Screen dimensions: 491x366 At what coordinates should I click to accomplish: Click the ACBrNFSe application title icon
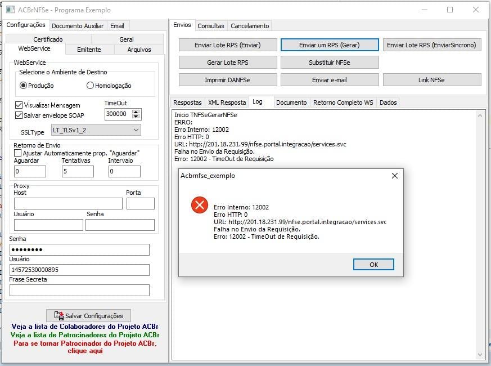coord(10,10)
